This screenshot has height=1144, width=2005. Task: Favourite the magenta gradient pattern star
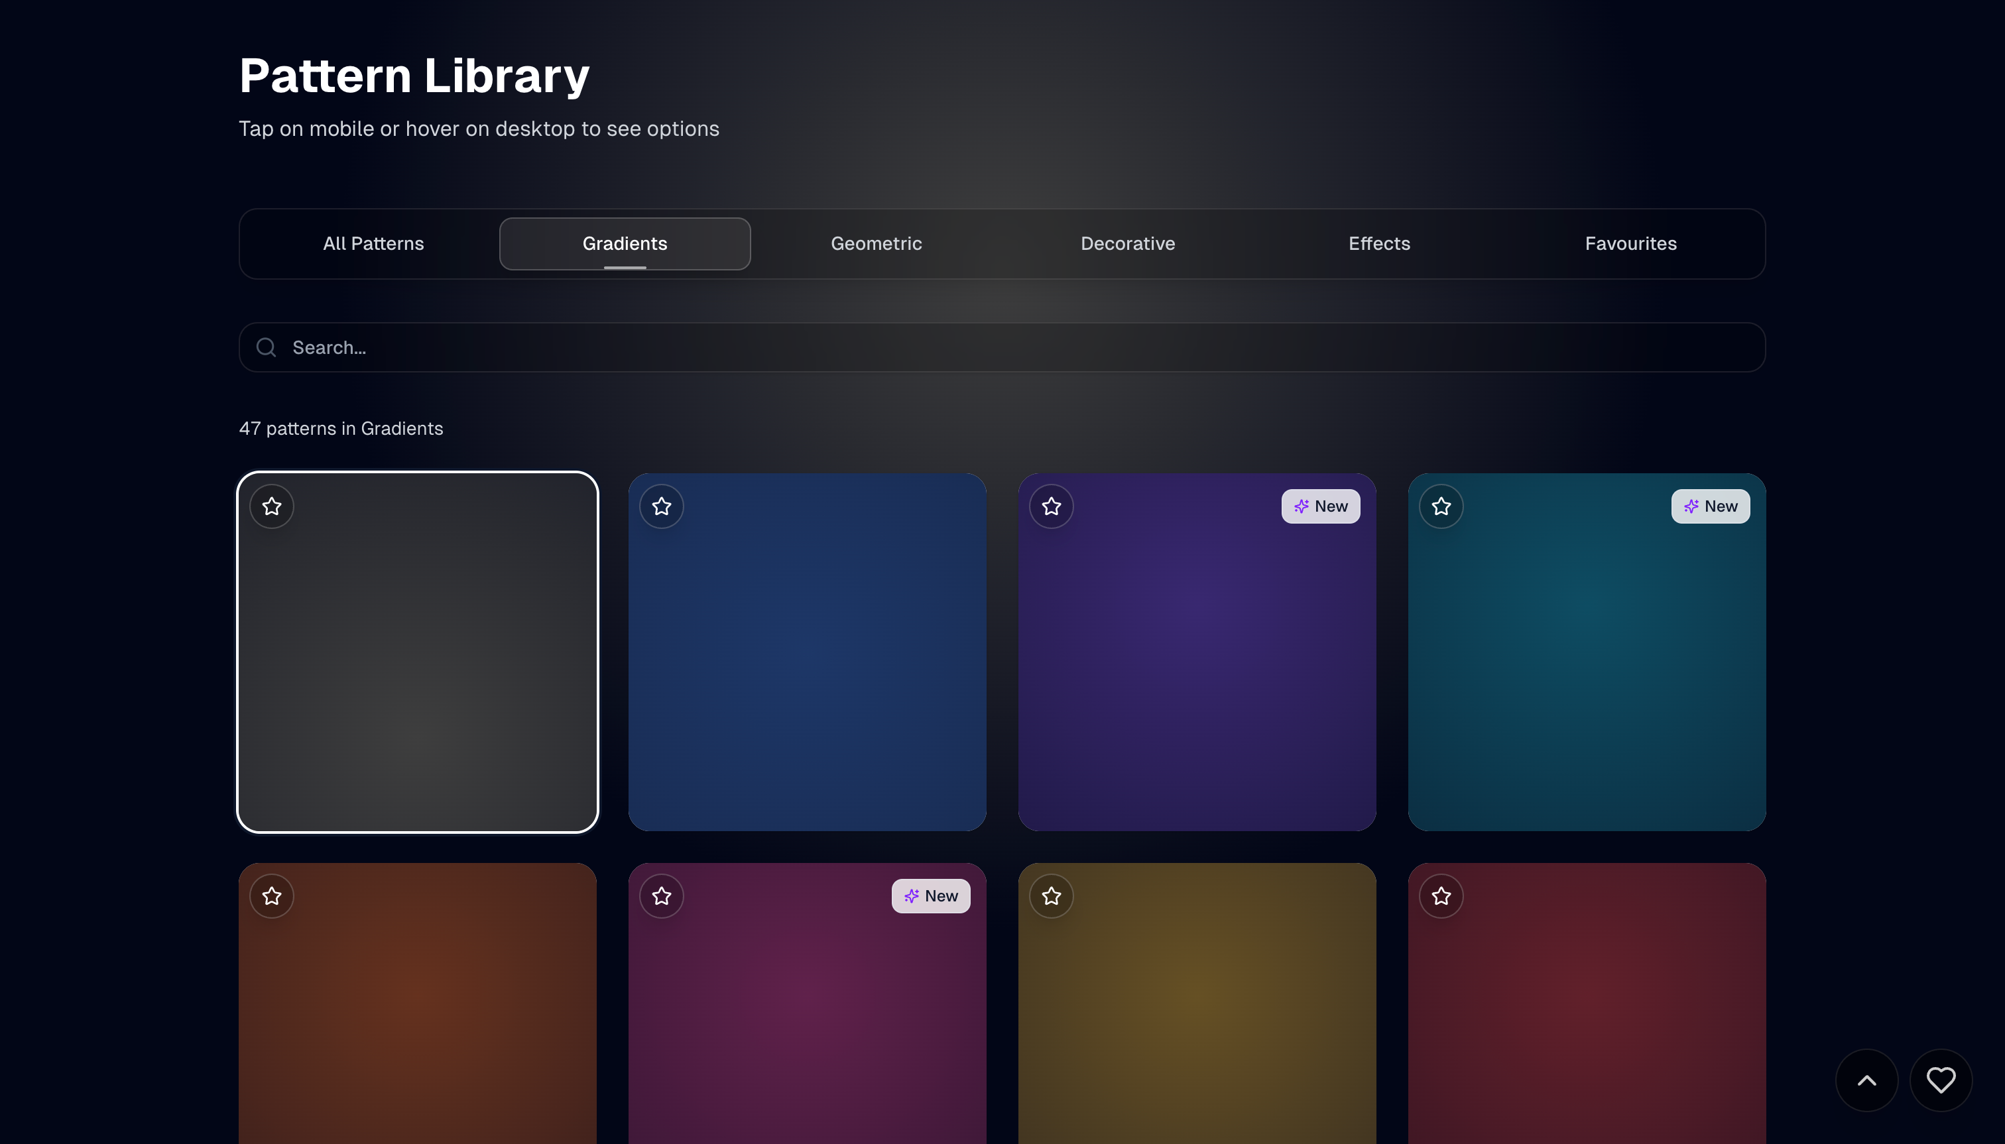pos(662,895)
